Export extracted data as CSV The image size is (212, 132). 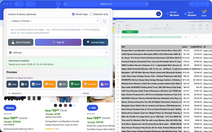(x=104, y=84)
